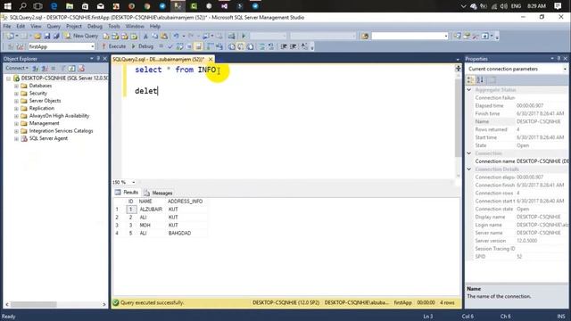Image resolution: width=571 pixels, height=321 pixels.
Task: Open Windows Start menu
Action: [8, 6]
